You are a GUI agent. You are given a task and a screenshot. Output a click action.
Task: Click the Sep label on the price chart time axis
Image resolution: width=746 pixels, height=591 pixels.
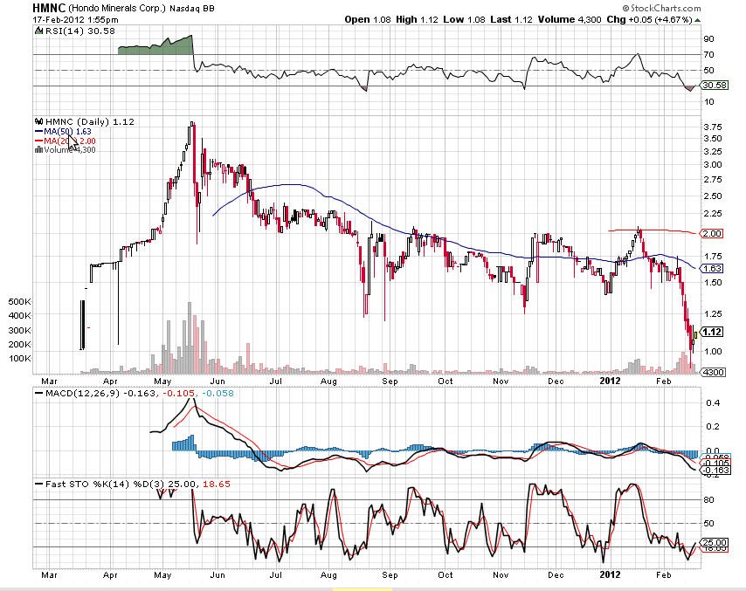tap(390, 381)
